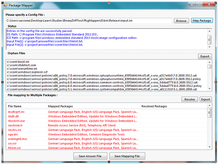
Task: Click Save Mapping File button
Action: point(127,156)
